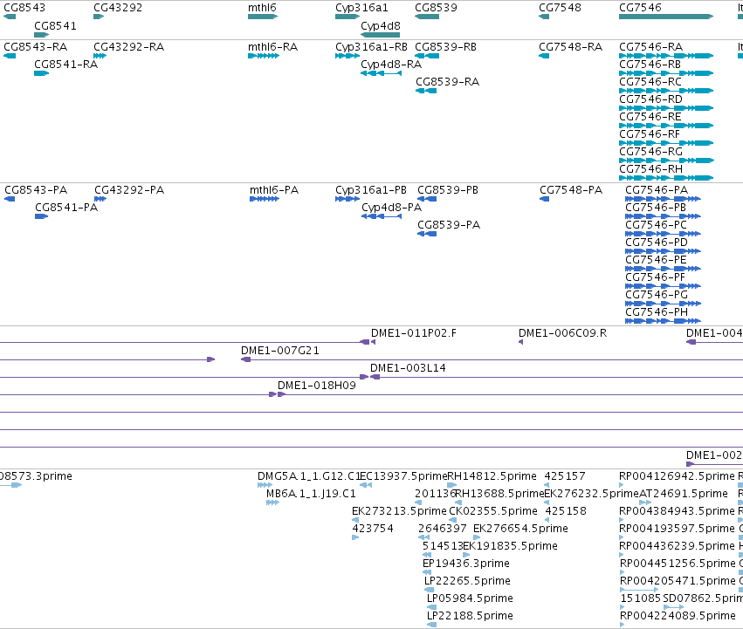Select transcript CG8539-RA
Image resolution: width=743 pixels, height=629 pixels.
tap(447, 82)
